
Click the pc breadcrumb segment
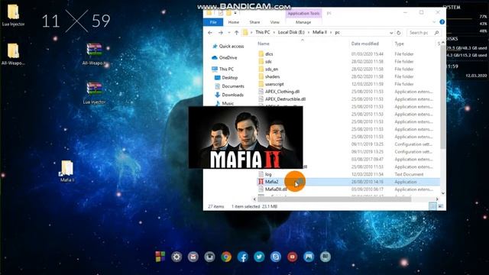tap(337, 32)
